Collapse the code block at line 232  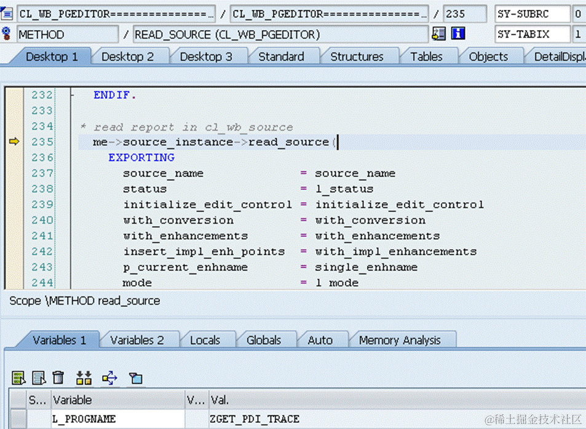73,95
